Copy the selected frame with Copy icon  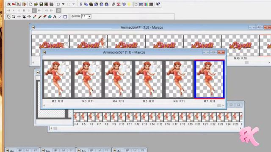(86, 4)
